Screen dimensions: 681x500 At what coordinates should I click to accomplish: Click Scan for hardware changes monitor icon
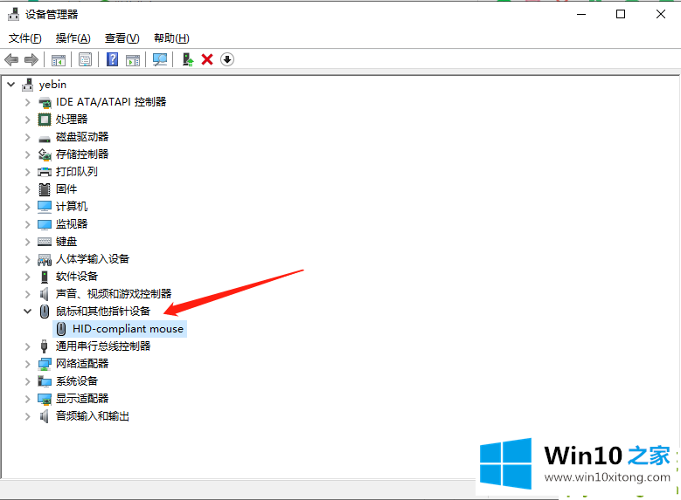point(160,59)
